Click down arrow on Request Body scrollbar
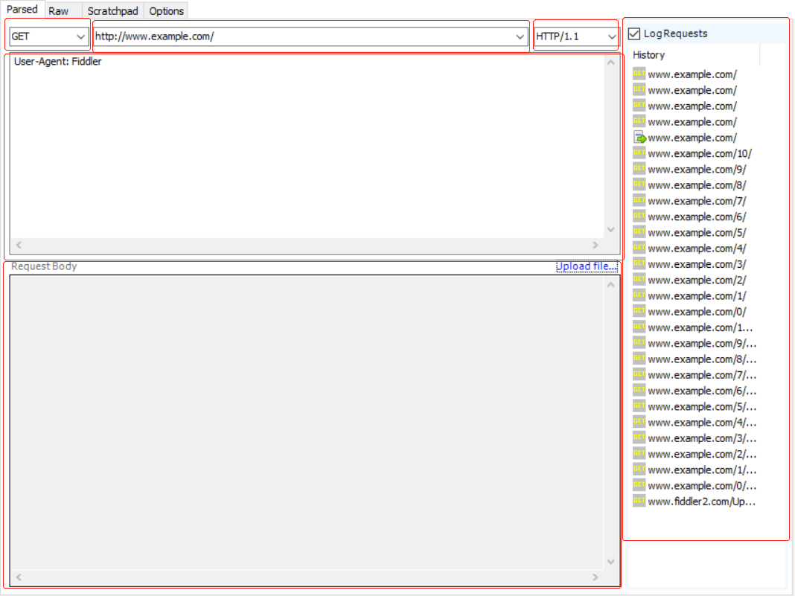 pos(611,563)
